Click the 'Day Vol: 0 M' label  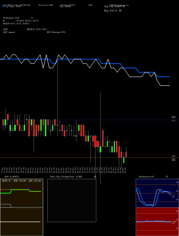point(112,11)
